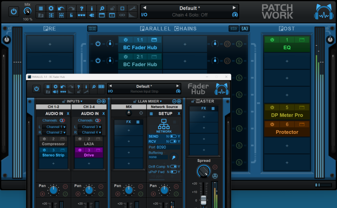Expand the INPUTS section dropdown
This screenshot has height=208, width=337.
pyautogui.click(x=75, y=101)
